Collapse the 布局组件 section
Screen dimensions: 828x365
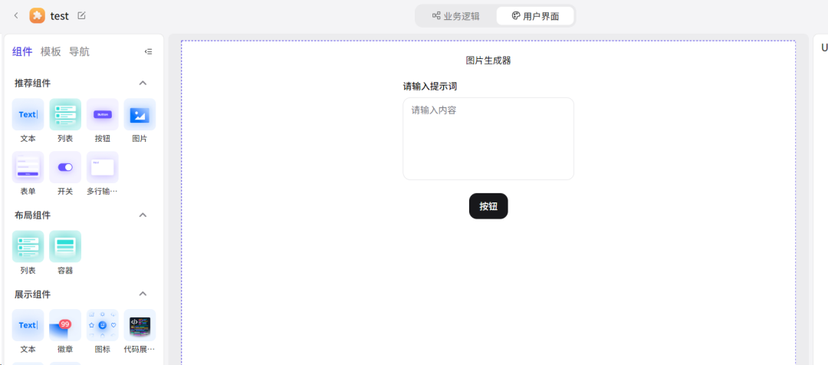click(x=143, y=215)
